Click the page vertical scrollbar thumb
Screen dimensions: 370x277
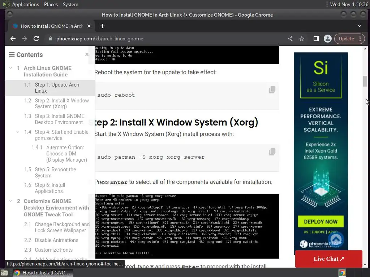pos(365,81)
